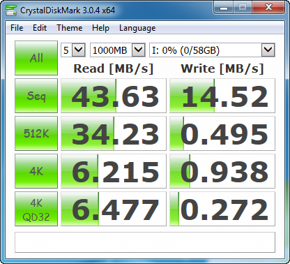Close the CrystalDiskMark window

(268, 8)
